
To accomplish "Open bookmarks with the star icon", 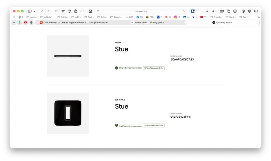I will [63, 11].
